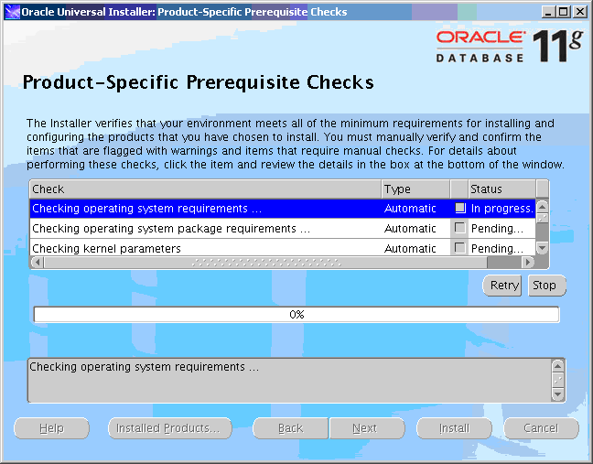Click the 0% progress bar
The image size is (593, 464).
tap(296, 315)
